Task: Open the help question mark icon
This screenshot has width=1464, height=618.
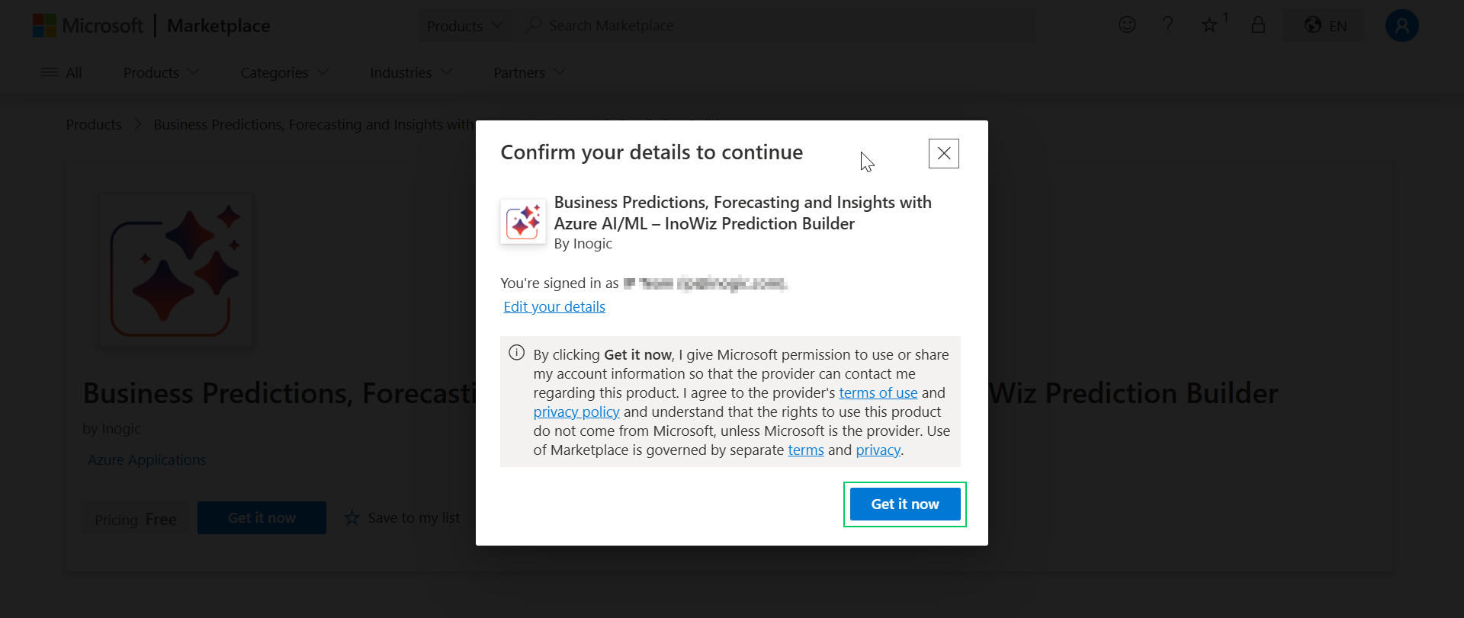Action: (1167, 25)
